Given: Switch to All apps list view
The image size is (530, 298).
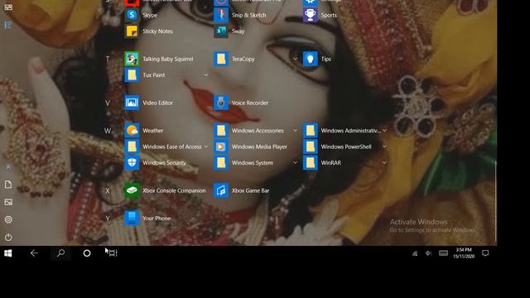Looking at the screenshot, I should coord(8,25).
